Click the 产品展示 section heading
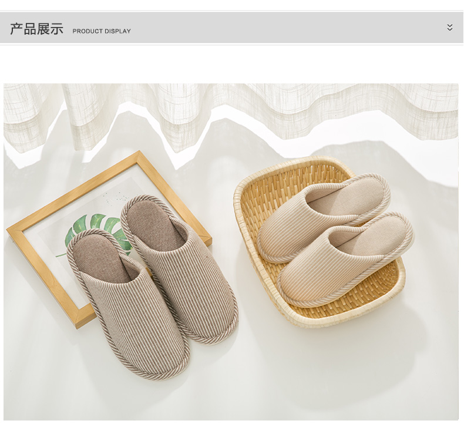This screenshot has width=464, height=434. 36,29
